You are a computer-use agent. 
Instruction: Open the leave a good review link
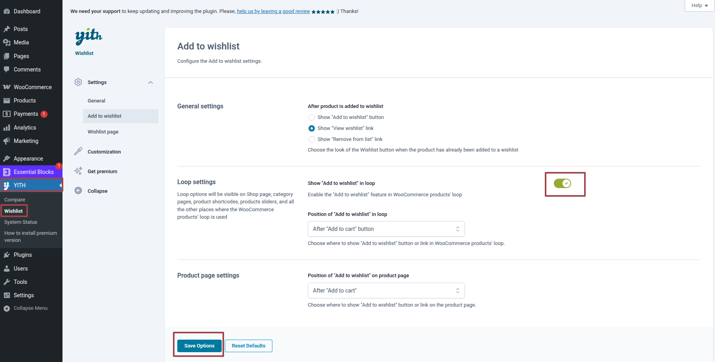(x=273, y=11)
